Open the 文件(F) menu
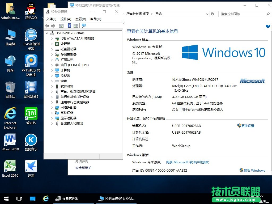 (x=51, y=19)
